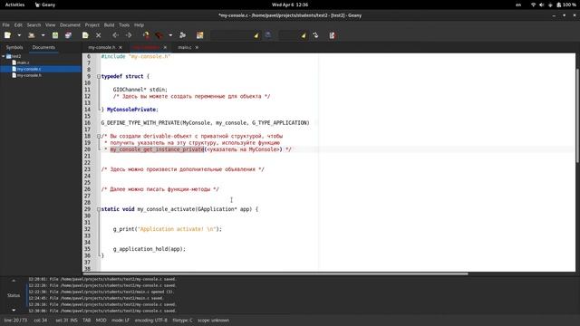The image size is (580, 326).
Task: Save the current file via toolbar
Action: click(x=55, y=35)
